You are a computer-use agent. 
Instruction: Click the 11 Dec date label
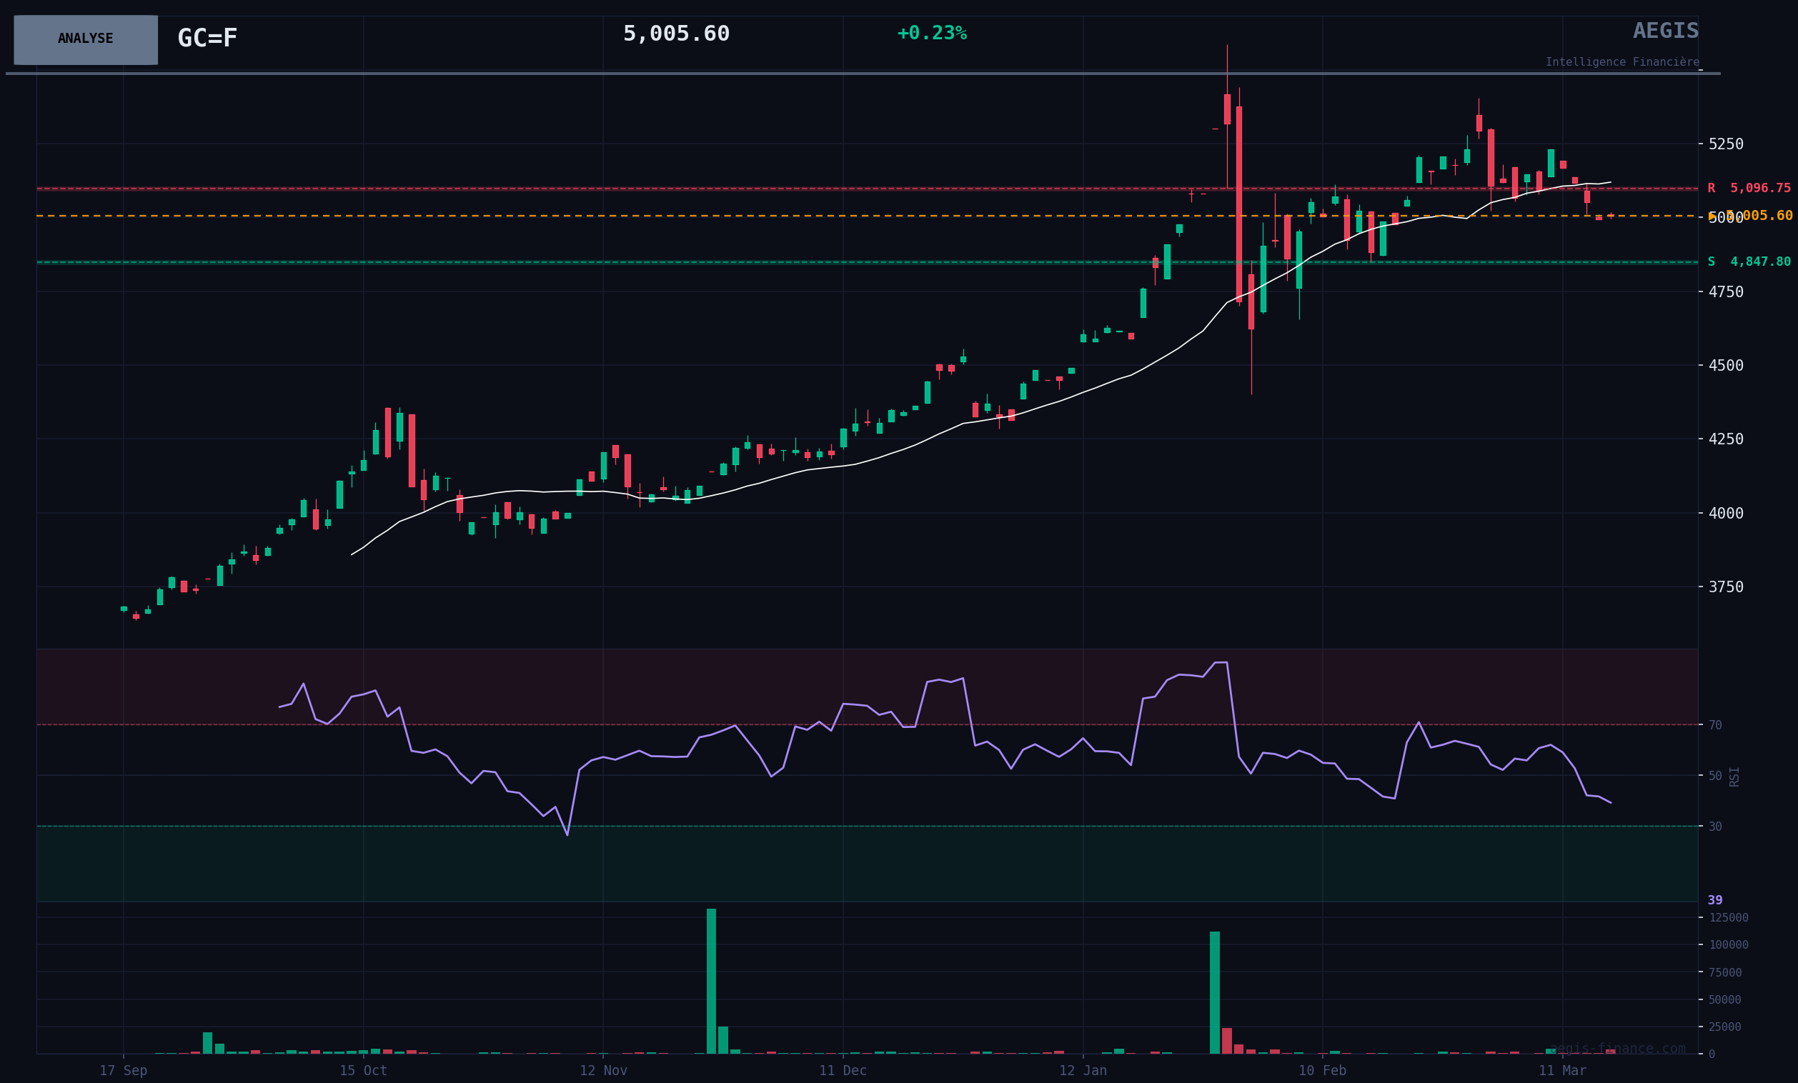pos(843,1071)
